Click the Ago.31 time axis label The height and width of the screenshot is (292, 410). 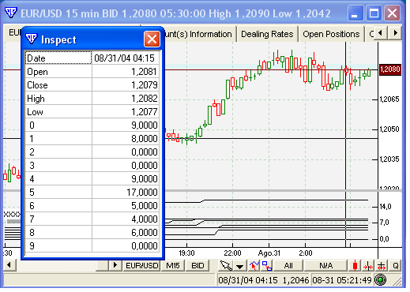pos(269,253)
